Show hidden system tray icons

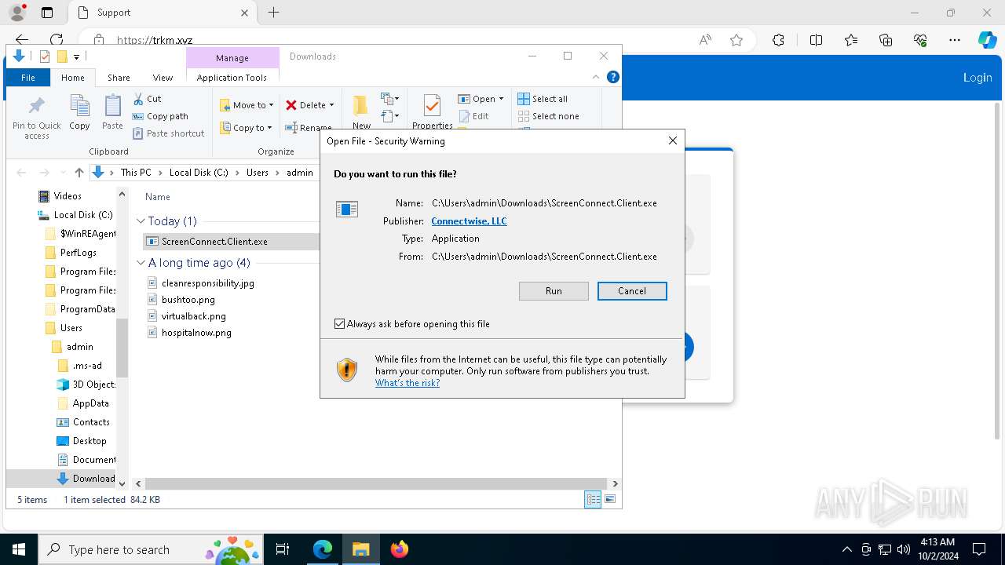(846, 549)
